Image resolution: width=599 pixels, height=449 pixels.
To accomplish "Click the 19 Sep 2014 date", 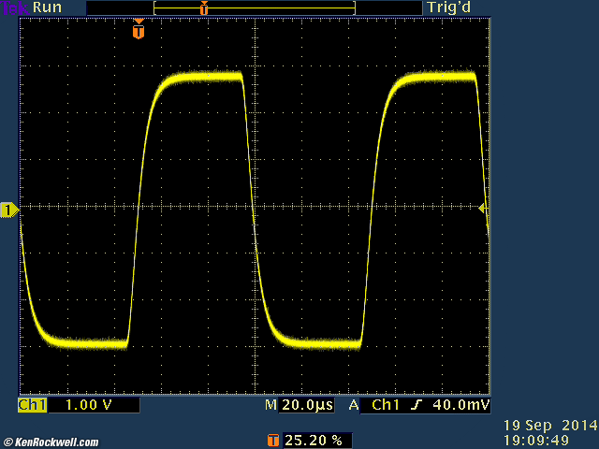I will 550,426.
